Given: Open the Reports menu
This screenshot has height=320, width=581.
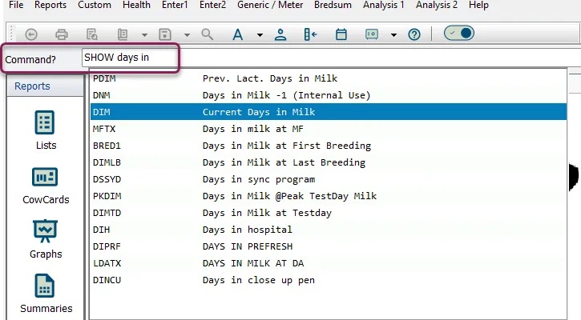Looking at the screenshot, I should [x=50, y=5].
